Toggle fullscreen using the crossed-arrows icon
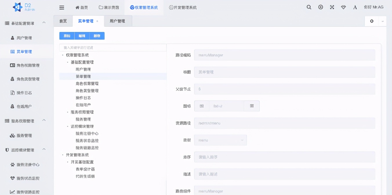 [332, 7]
